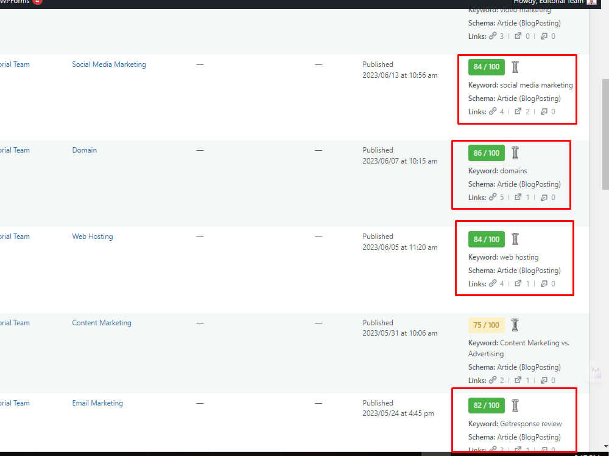Image resolution: width=609 pixels, height=456 pixels.
Task: Click the vertical scrollbar thumb of the page
Action: [x=605, y=134]
